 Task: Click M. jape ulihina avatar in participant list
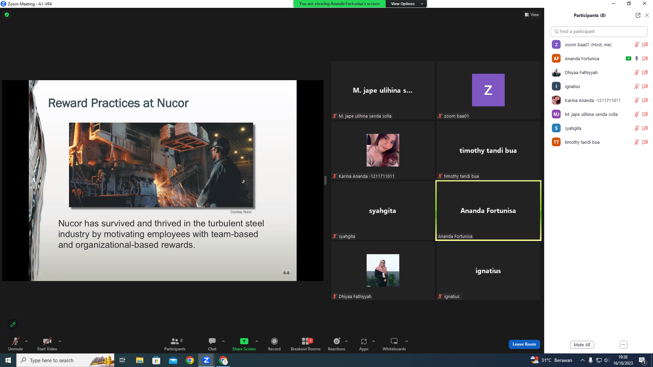pos(556,114)
